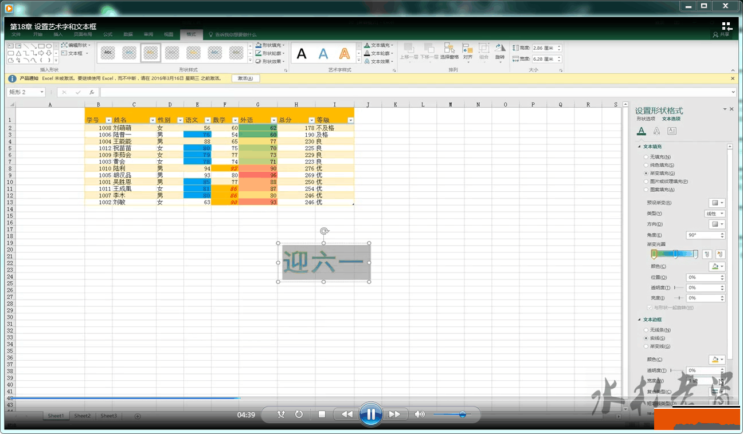Click the 激活 activation button
This screenshot has width=743, height=434.
click(245, 78)
